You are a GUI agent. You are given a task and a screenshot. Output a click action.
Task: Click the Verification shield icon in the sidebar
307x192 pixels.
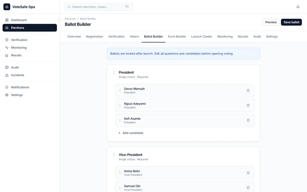7,40
